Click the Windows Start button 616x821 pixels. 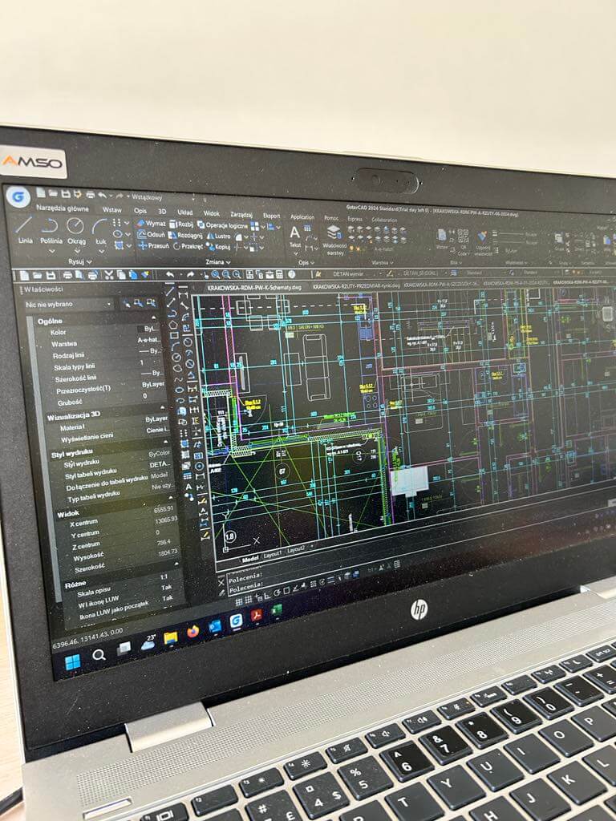click(x=73, y=661)
